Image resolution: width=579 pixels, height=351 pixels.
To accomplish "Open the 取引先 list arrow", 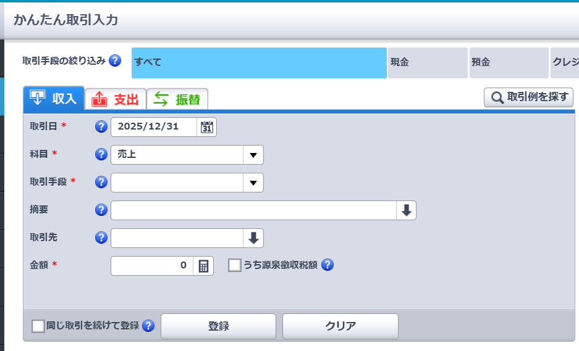I will tap(253, 238).
